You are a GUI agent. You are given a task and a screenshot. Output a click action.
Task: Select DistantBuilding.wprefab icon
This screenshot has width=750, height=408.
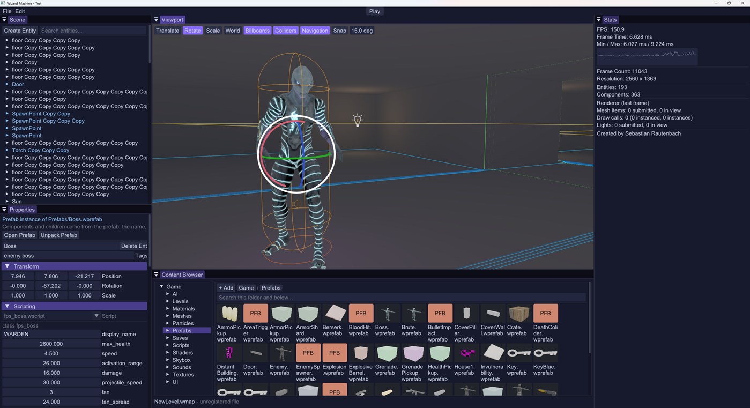(x=229, y=353)
